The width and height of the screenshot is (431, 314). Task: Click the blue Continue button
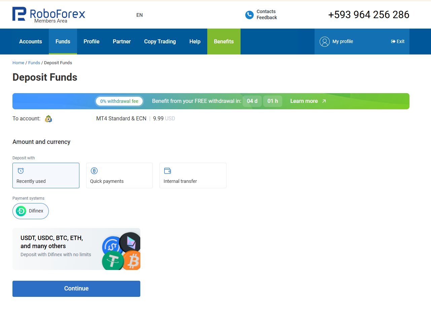point(76,289)
